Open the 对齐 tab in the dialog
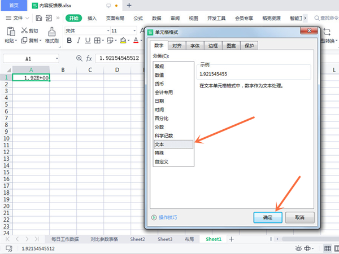 click(177, 46)
